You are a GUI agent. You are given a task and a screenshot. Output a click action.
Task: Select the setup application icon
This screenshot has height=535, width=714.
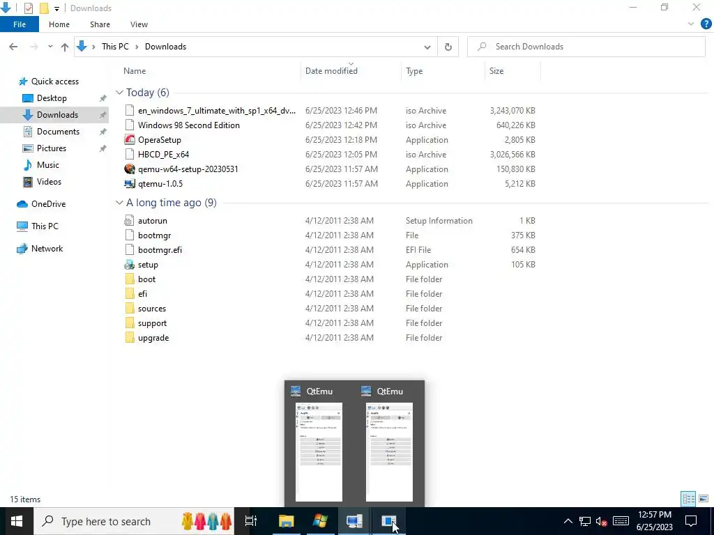point(130,264)
